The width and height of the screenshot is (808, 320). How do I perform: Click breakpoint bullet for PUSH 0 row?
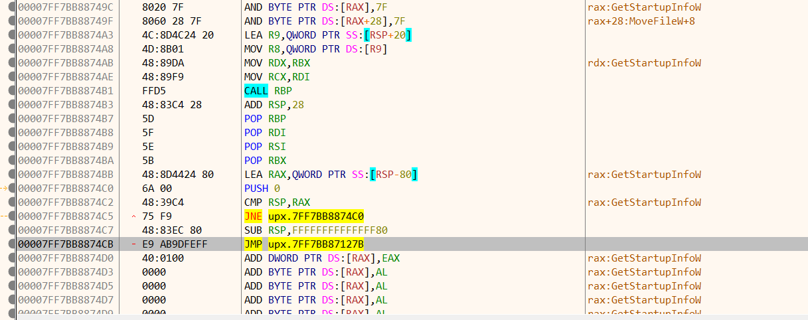tap(12, 188)
